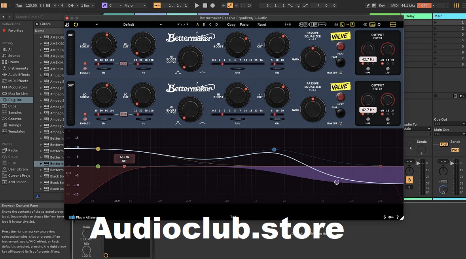Load the previous preset with left arrow
The width and height of the screenshot is (466, 259).
tap(97, 25)
